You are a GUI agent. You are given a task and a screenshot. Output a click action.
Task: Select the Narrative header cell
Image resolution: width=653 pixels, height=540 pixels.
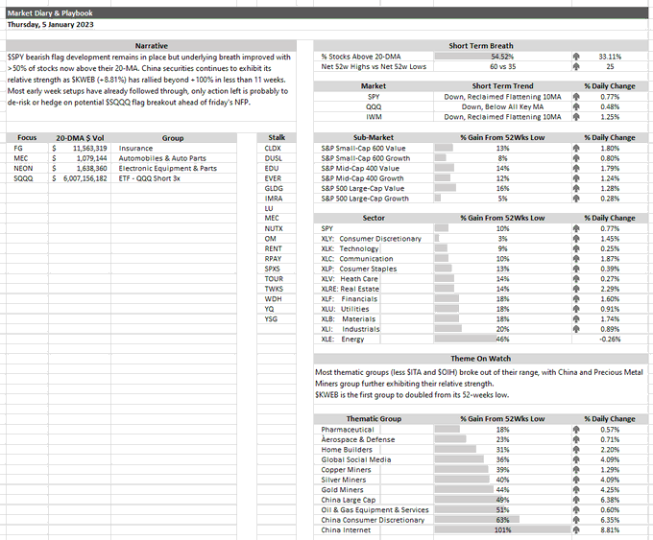(x=151, y=46)
